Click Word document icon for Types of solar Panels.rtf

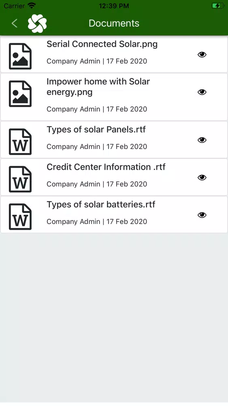point(20,142)
